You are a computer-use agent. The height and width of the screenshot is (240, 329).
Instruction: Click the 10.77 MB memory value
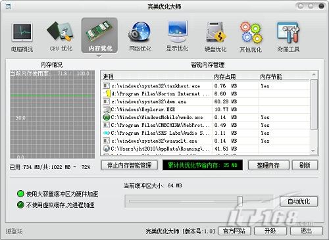[x=226, y=109]
